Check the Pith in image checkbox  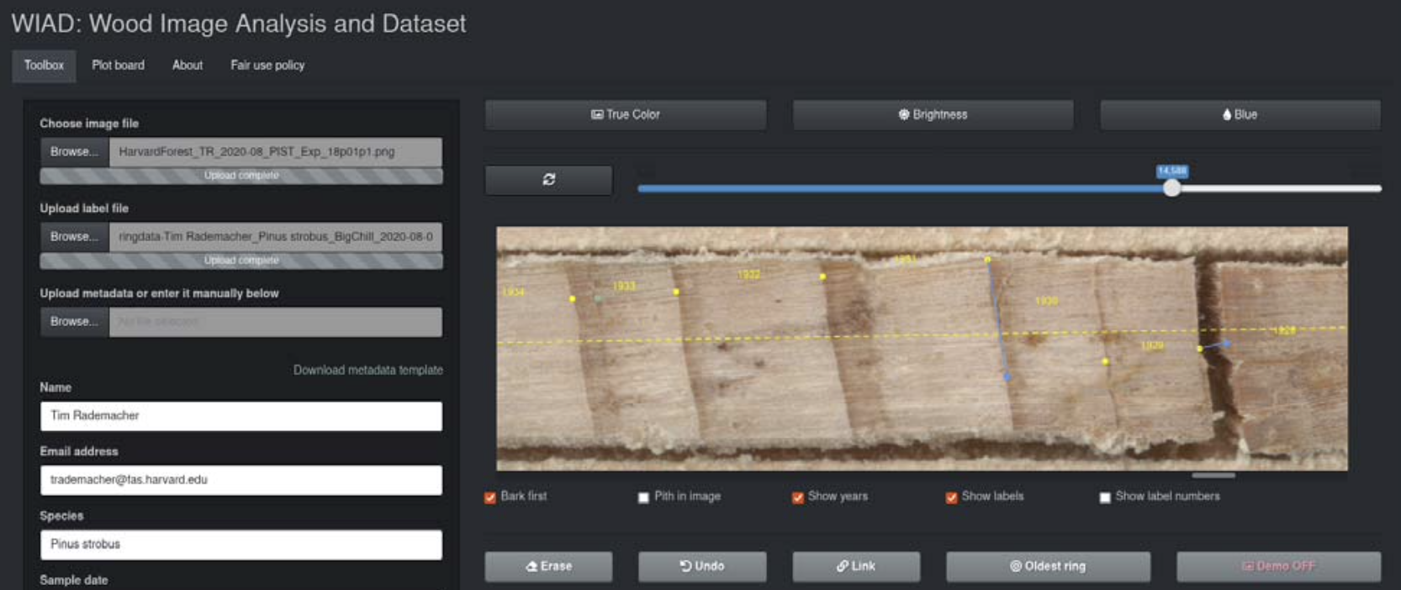pyautogui.click(x=643, y=498)
